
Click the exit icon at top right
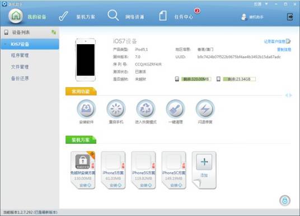290,17
